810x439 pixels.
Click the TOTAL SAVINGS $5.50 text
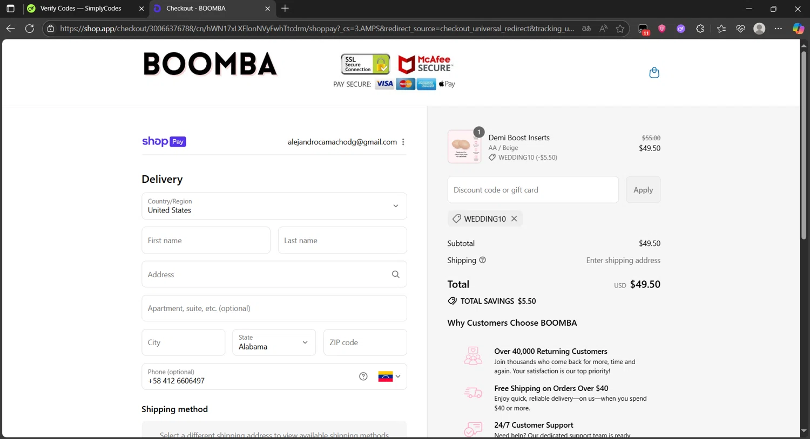coord(498,301)
